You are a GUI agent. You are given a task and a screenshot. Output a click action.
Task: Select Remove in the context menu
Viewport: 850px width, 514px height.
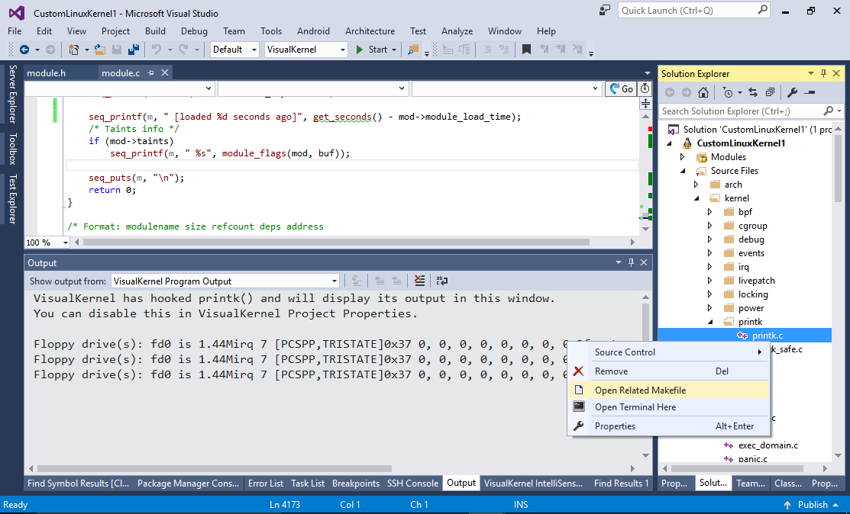point(669,371)
